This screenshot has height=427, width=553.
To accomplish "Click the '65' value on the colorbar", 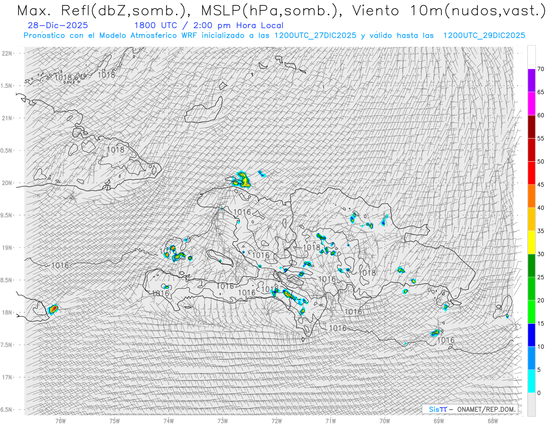I will [541, 92].
